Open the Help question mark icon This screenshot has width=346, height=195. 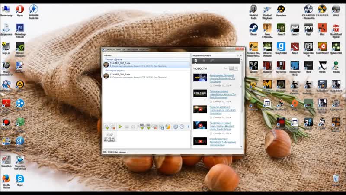pos(182,127)
